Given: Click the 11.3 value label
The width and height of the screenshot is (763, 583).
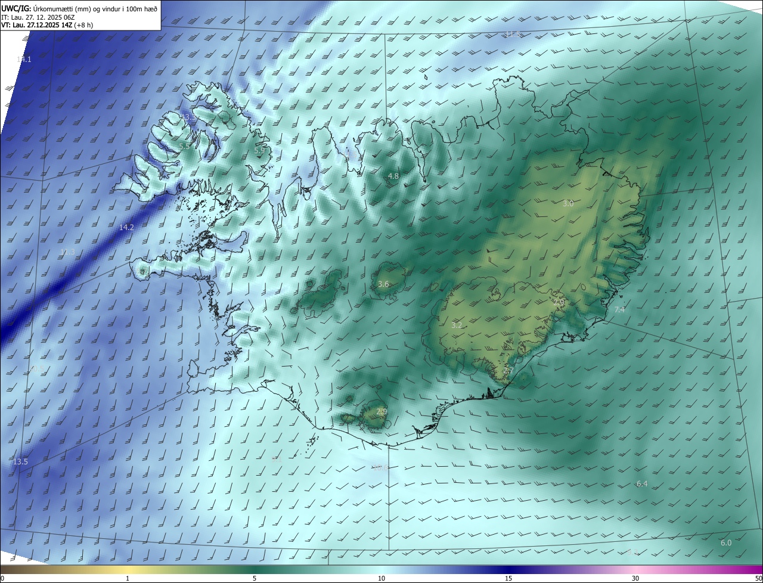Looking at the screenshot, I should (x=68, y=252).
